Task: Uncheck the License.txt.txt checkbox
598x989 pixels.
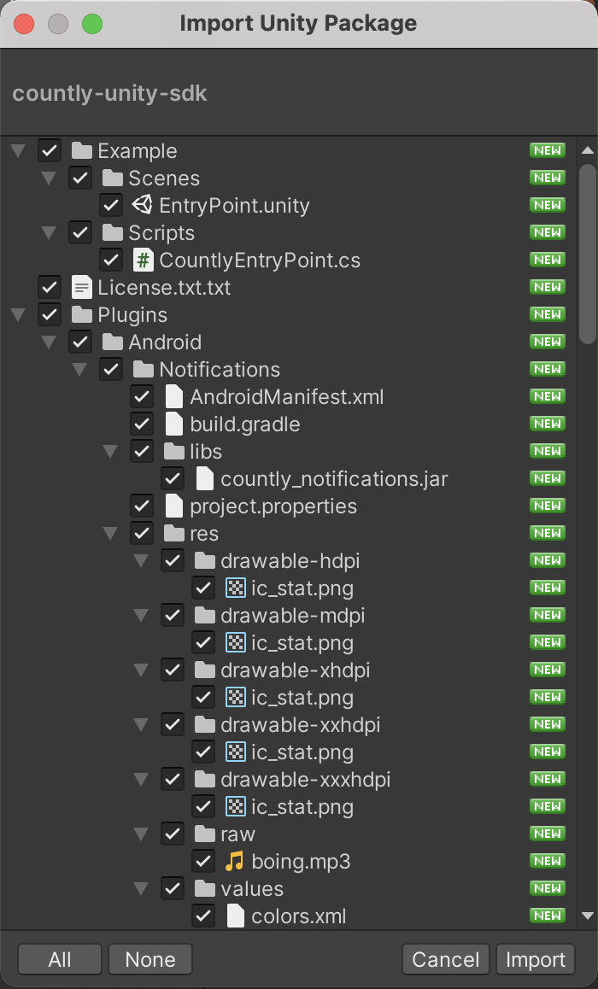Action: pos(50,287)
